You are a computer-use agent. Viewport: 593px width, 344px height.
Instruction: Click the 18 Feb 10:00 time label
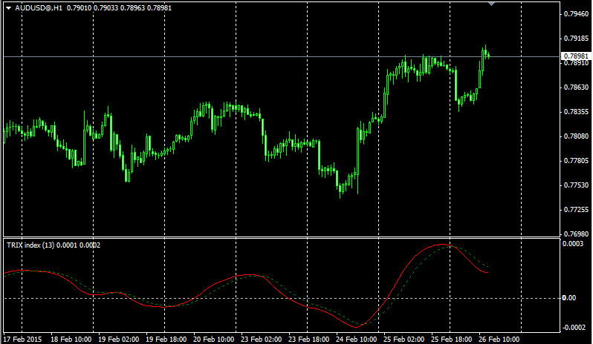[x=71, y=339]
